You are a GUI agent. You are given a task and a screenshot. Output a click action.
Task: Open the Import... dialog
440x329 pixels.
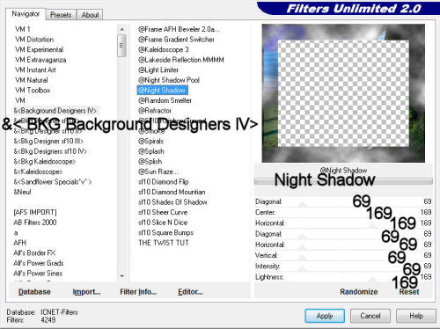click(x=86, y=292)
